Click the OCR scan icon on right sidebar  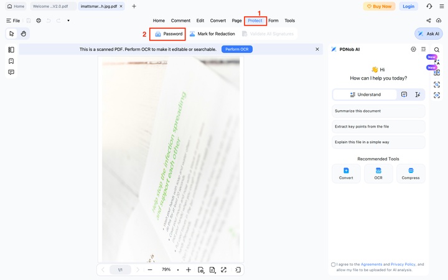[437, 95]
